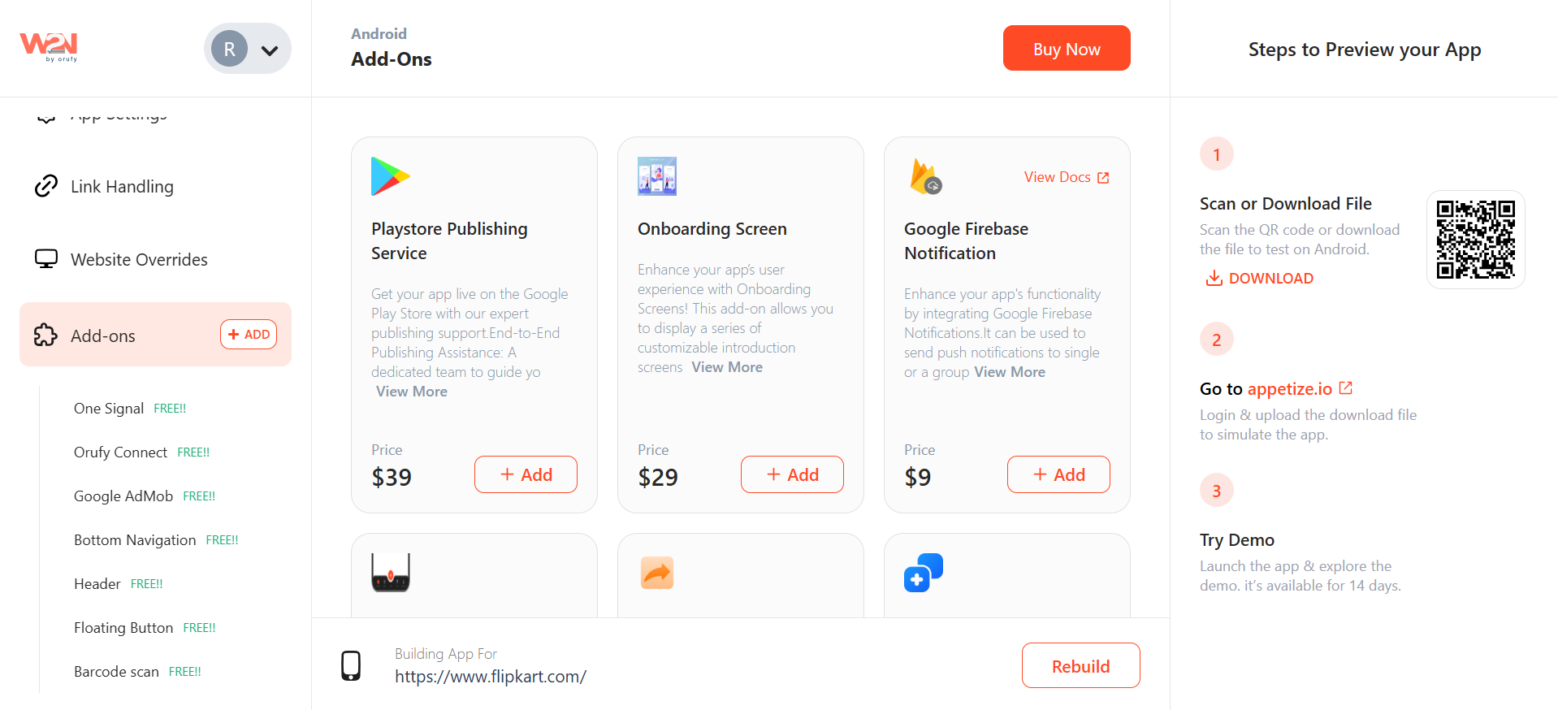The image size is (1558, 710).
Task: Click the Playstore Publishing Service play icon
Action: click(390, 176)
